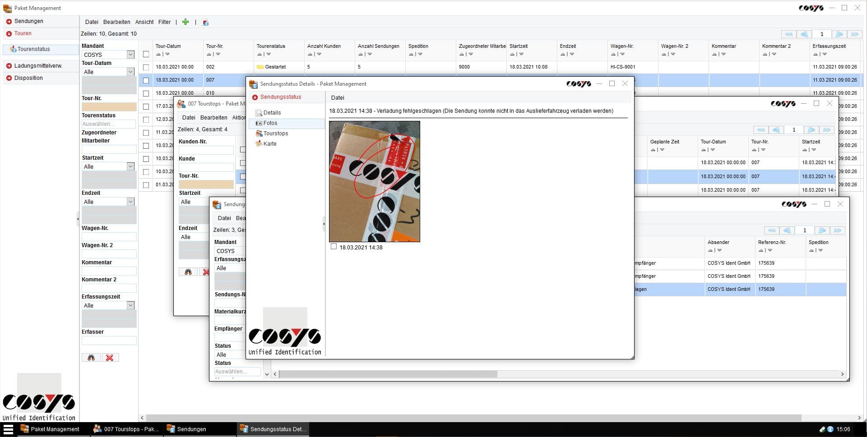Open the Tourenstatus Auswählen selection field
Image resolution: width=867 pixels, height=437 pixels.
click(x=108, y=124)
